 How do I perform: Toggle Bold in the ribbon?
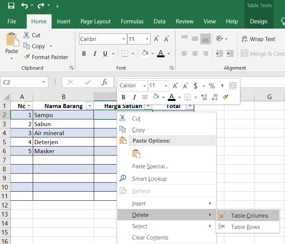(x=84, y=53)
